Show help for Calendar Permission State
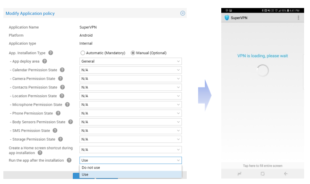 pyautogui.click(x=62, y=70)
